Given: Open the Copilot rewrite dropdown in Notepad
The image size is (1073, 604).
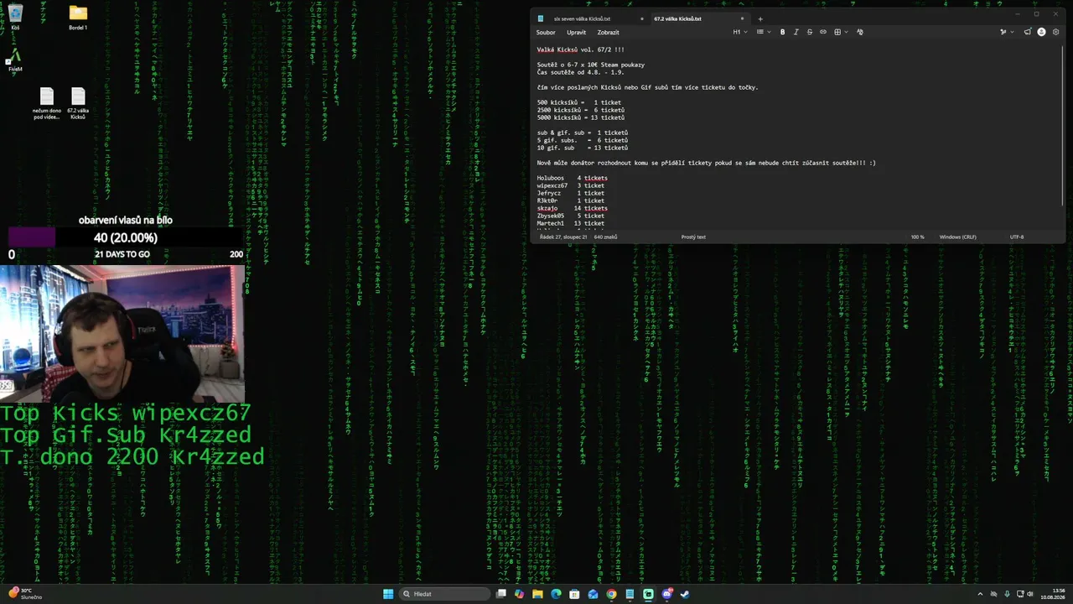Looking at the screenshot, I should tap(1007, 32).
